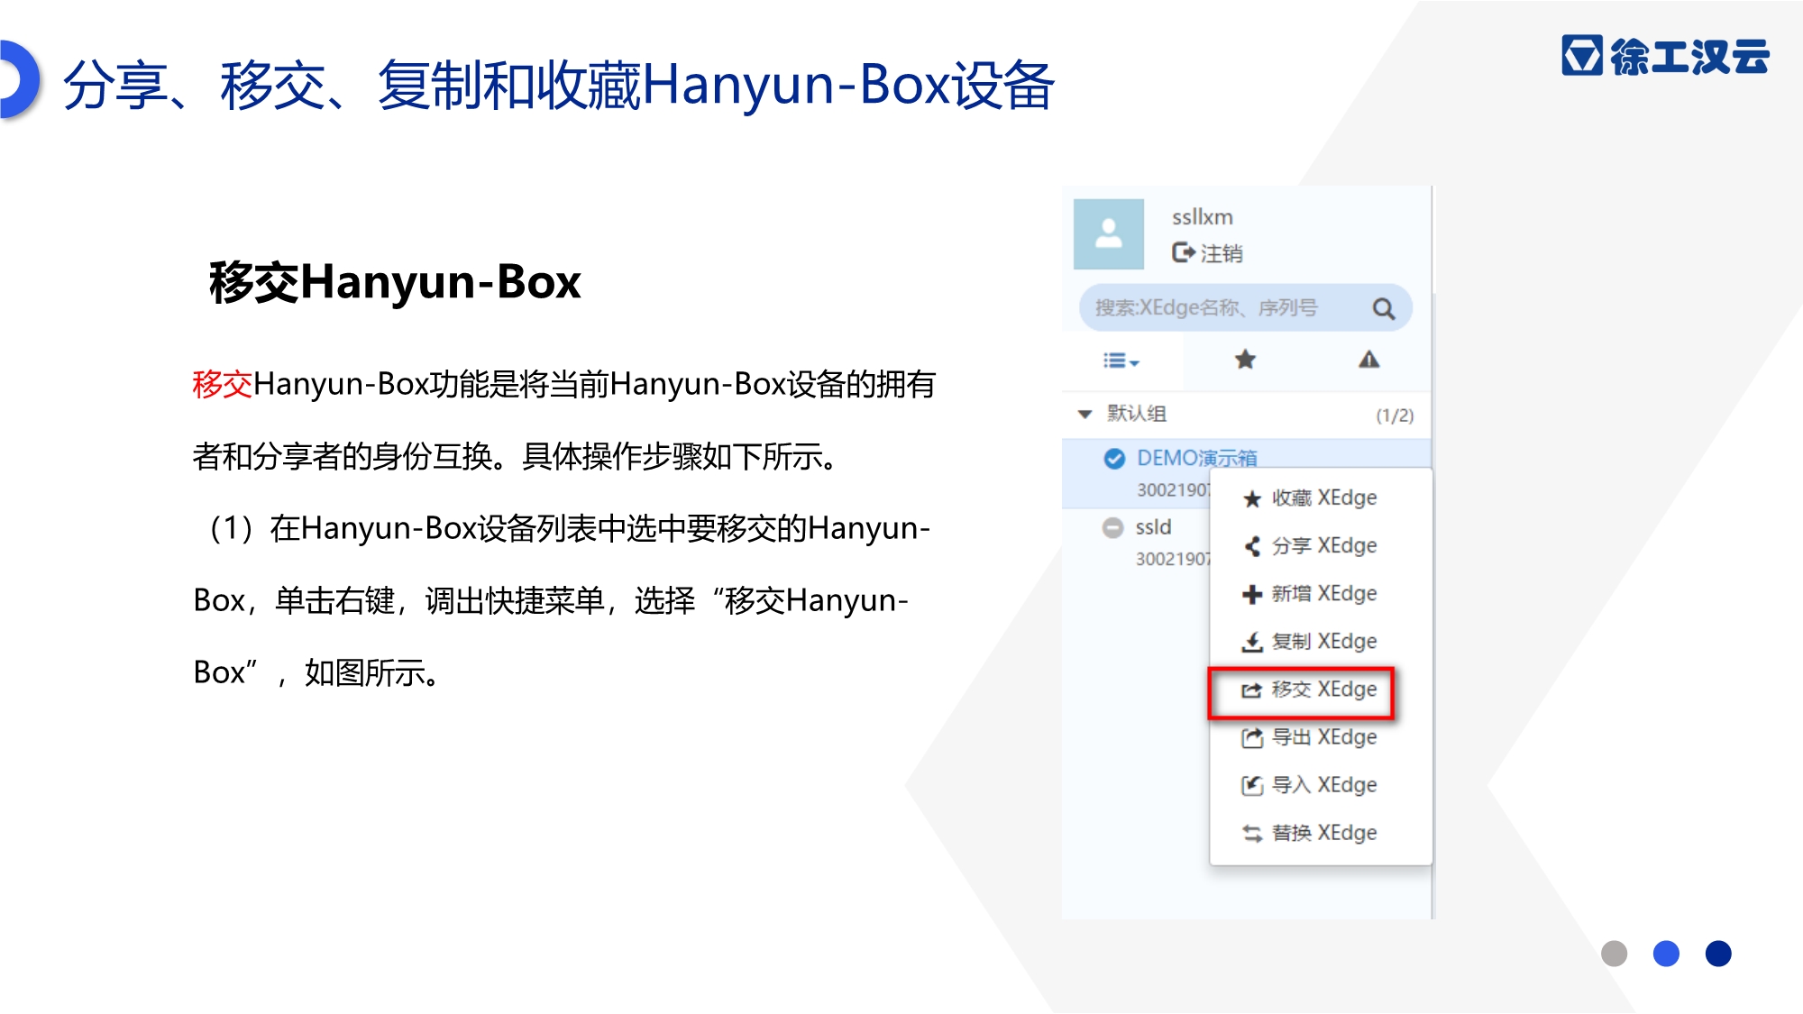
Task: Switch to the starred favorites tab
Action: pyautogui.click(x=1245, y=360)
